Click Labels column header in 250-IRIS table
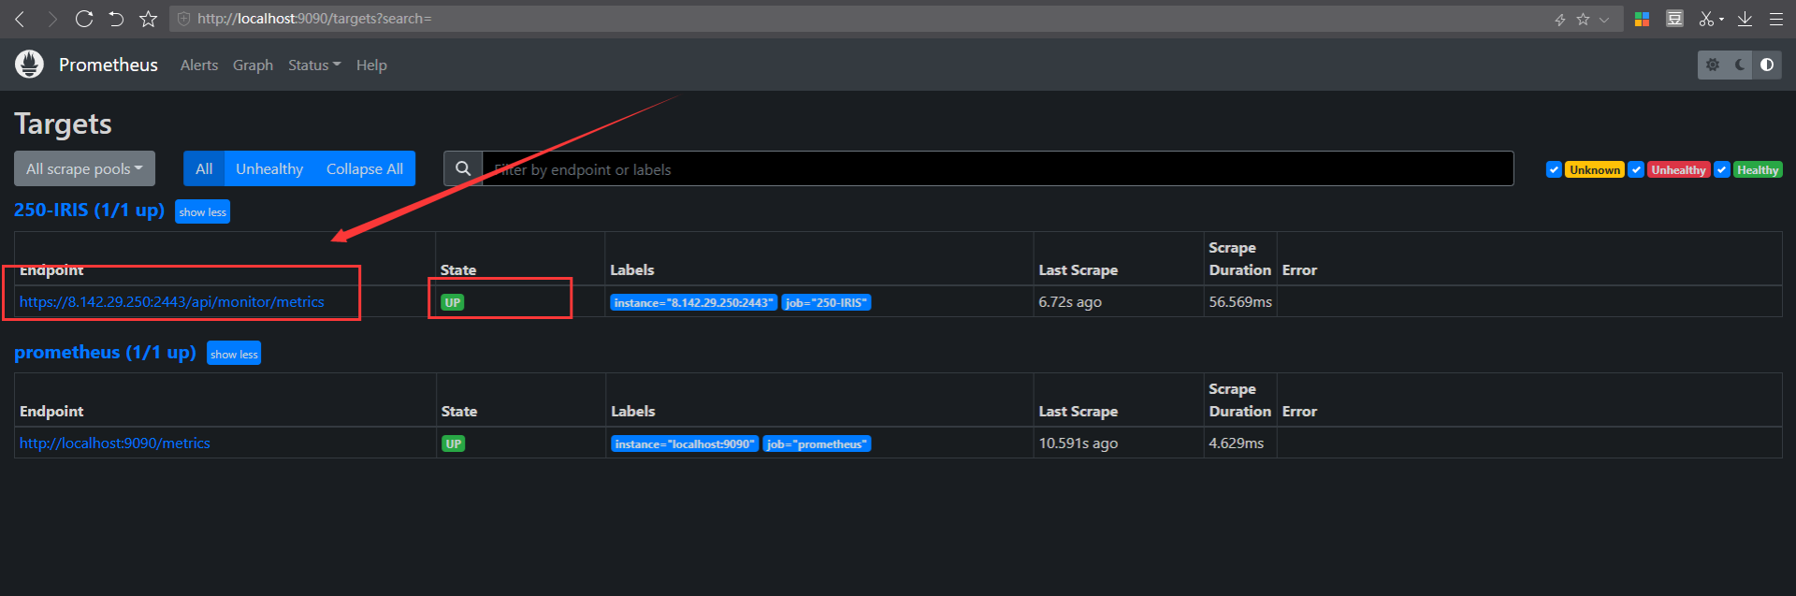This screenshot has width=1796, height=596. (632, 269)
